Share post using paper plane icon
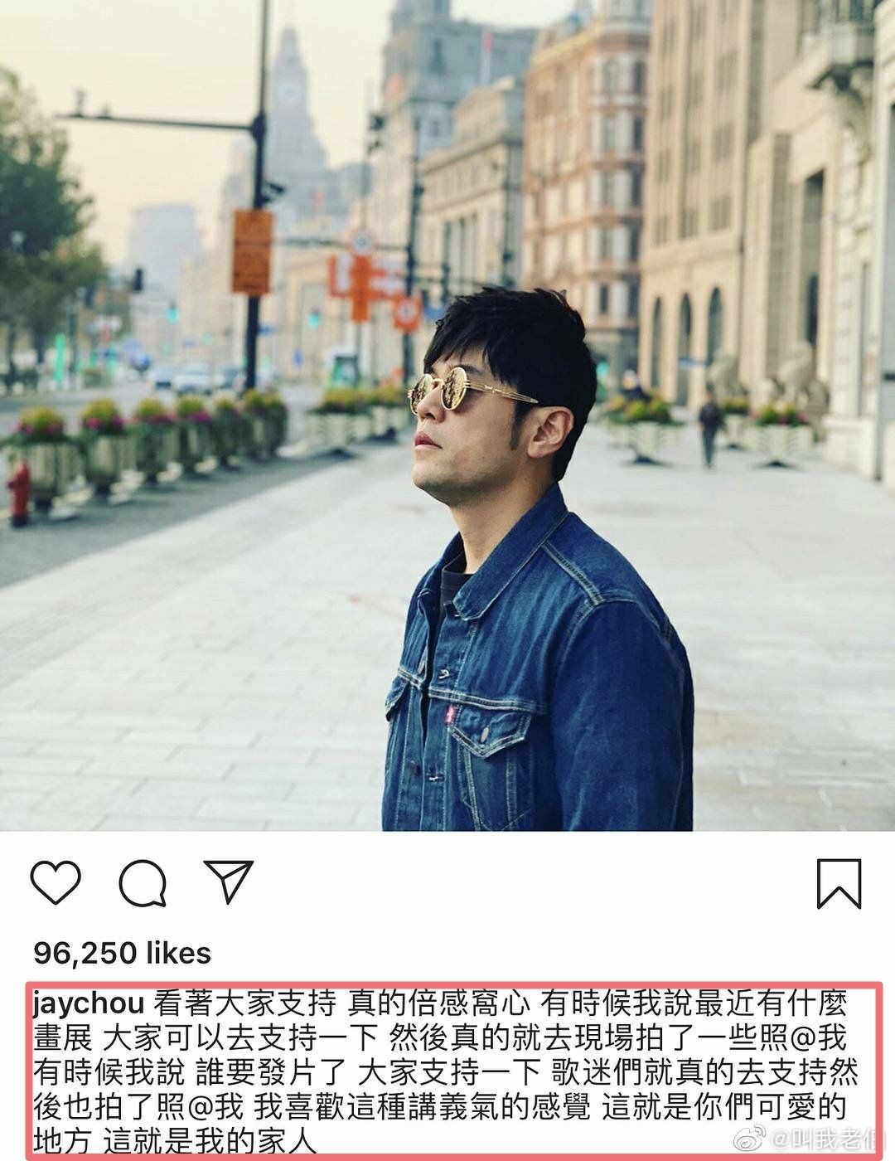This screenshot has height=1161, width=895. (x=229, y=882)
